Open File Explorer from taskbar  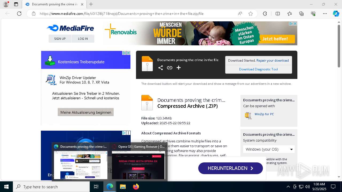coord(123,187)
